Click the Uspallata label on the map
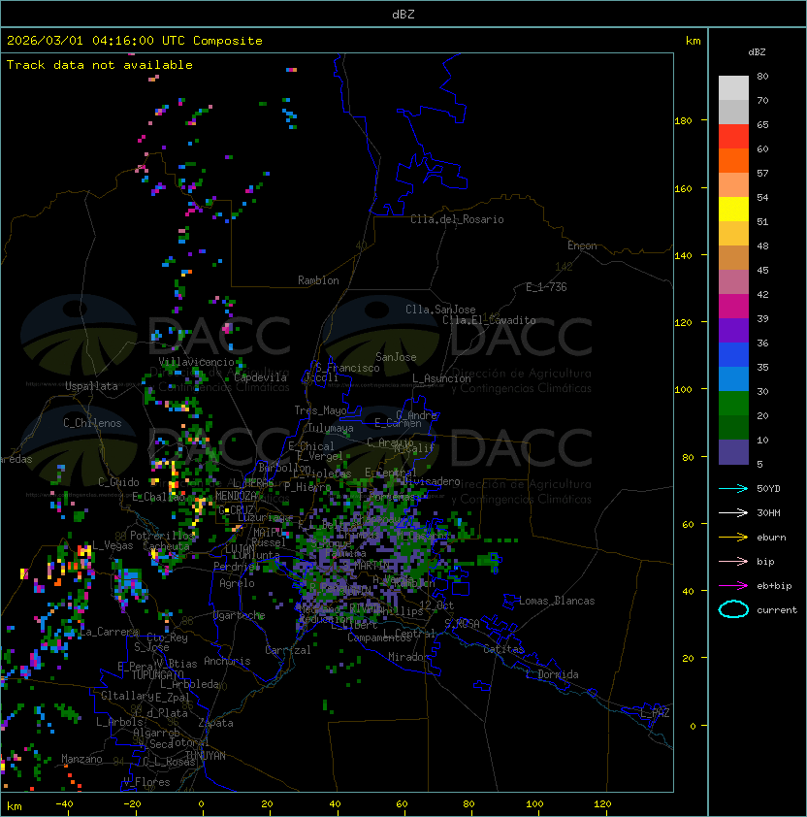The width and height of the screenshot is (807, 817). tap(91, 386)
